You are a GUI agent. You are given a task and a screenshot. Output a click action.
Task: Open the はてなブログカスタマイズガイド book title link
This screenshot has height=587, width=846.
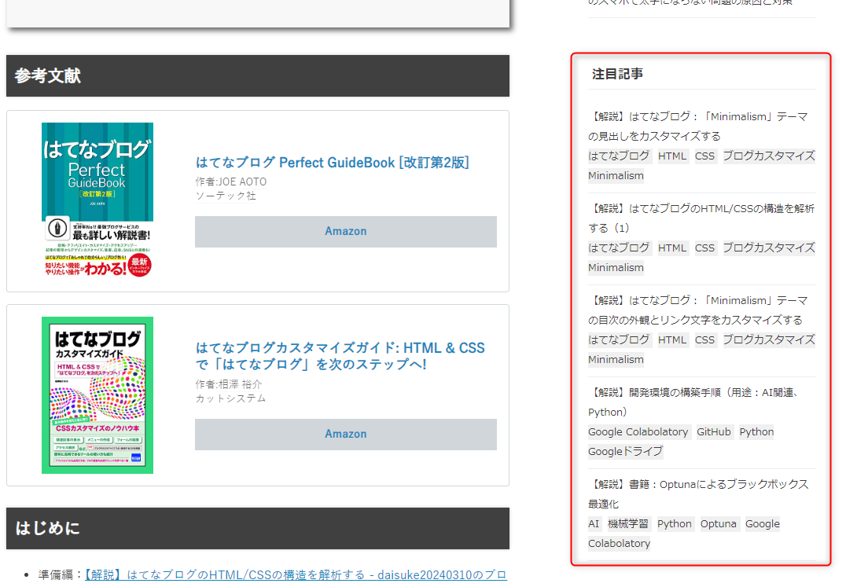[x=340, y=356]
